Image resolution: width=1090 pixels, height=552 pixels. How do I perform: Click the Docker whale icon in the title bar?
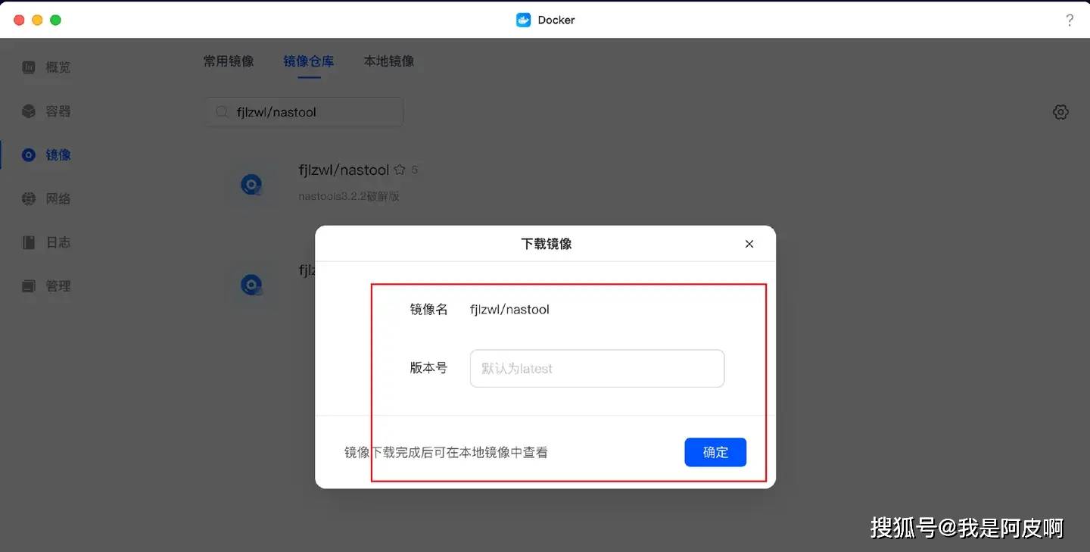522,20
